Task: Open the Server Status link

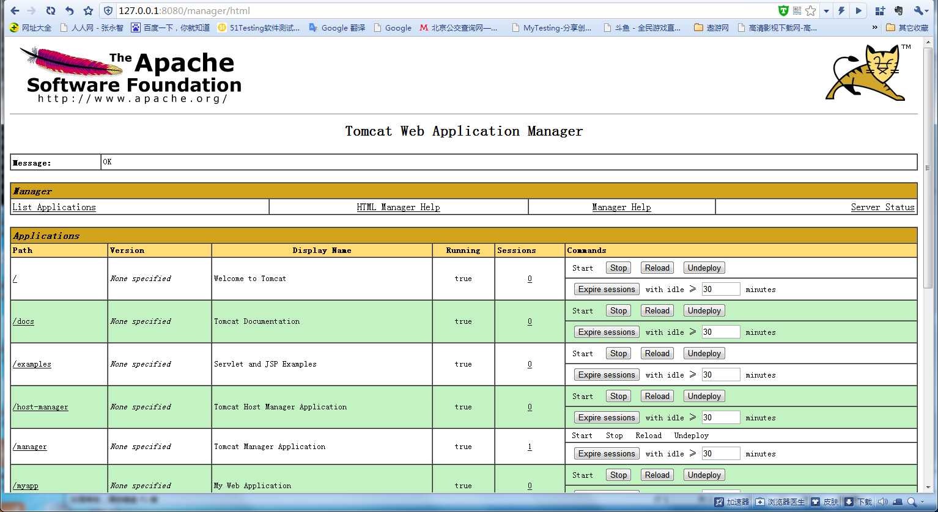Action: 882,207
